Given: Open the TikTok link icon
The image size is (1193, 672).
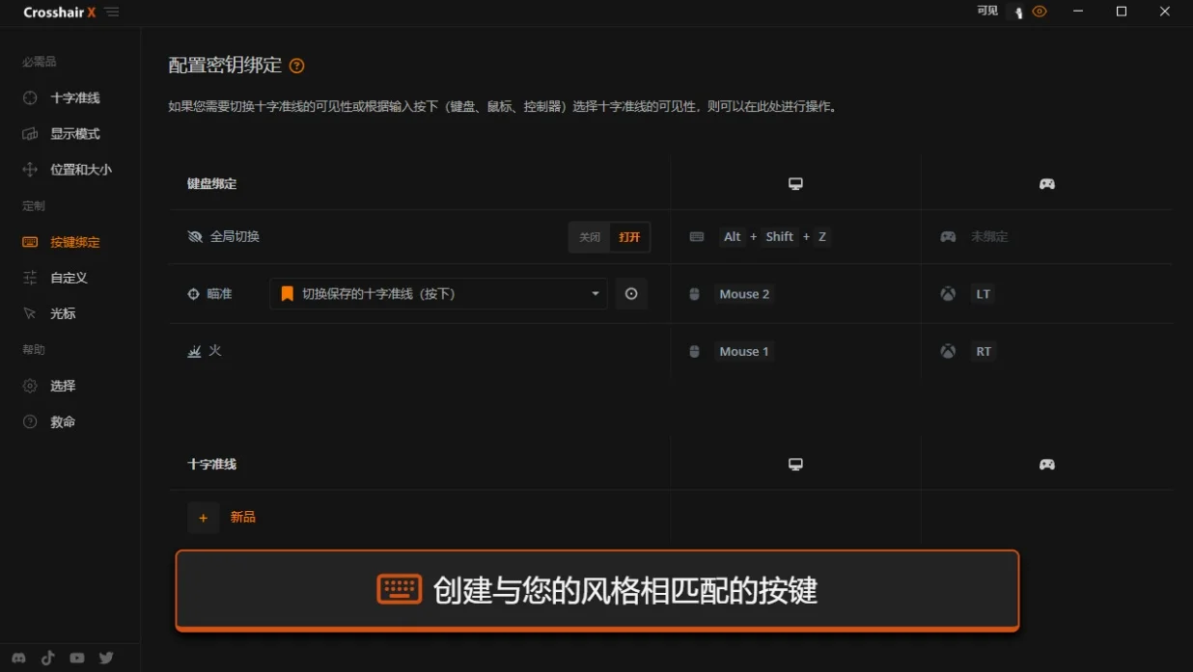Looking at the screenshot, I should pos(48,658).
